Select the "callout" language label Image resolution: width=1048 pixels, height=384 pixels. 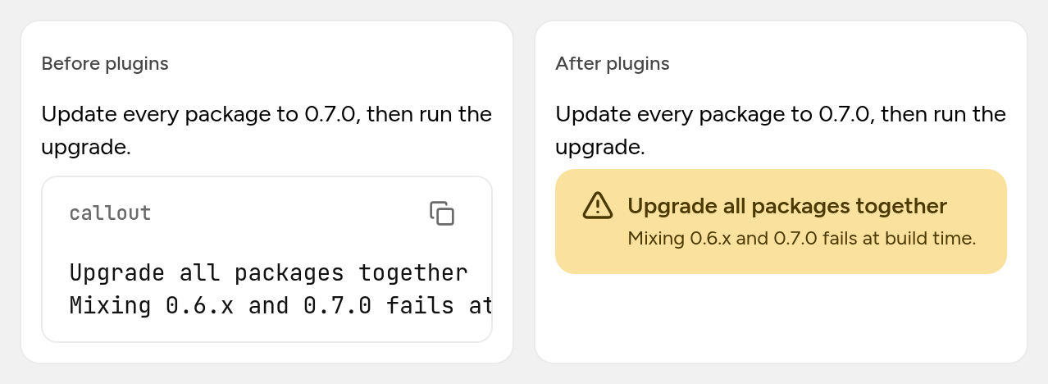111,213
